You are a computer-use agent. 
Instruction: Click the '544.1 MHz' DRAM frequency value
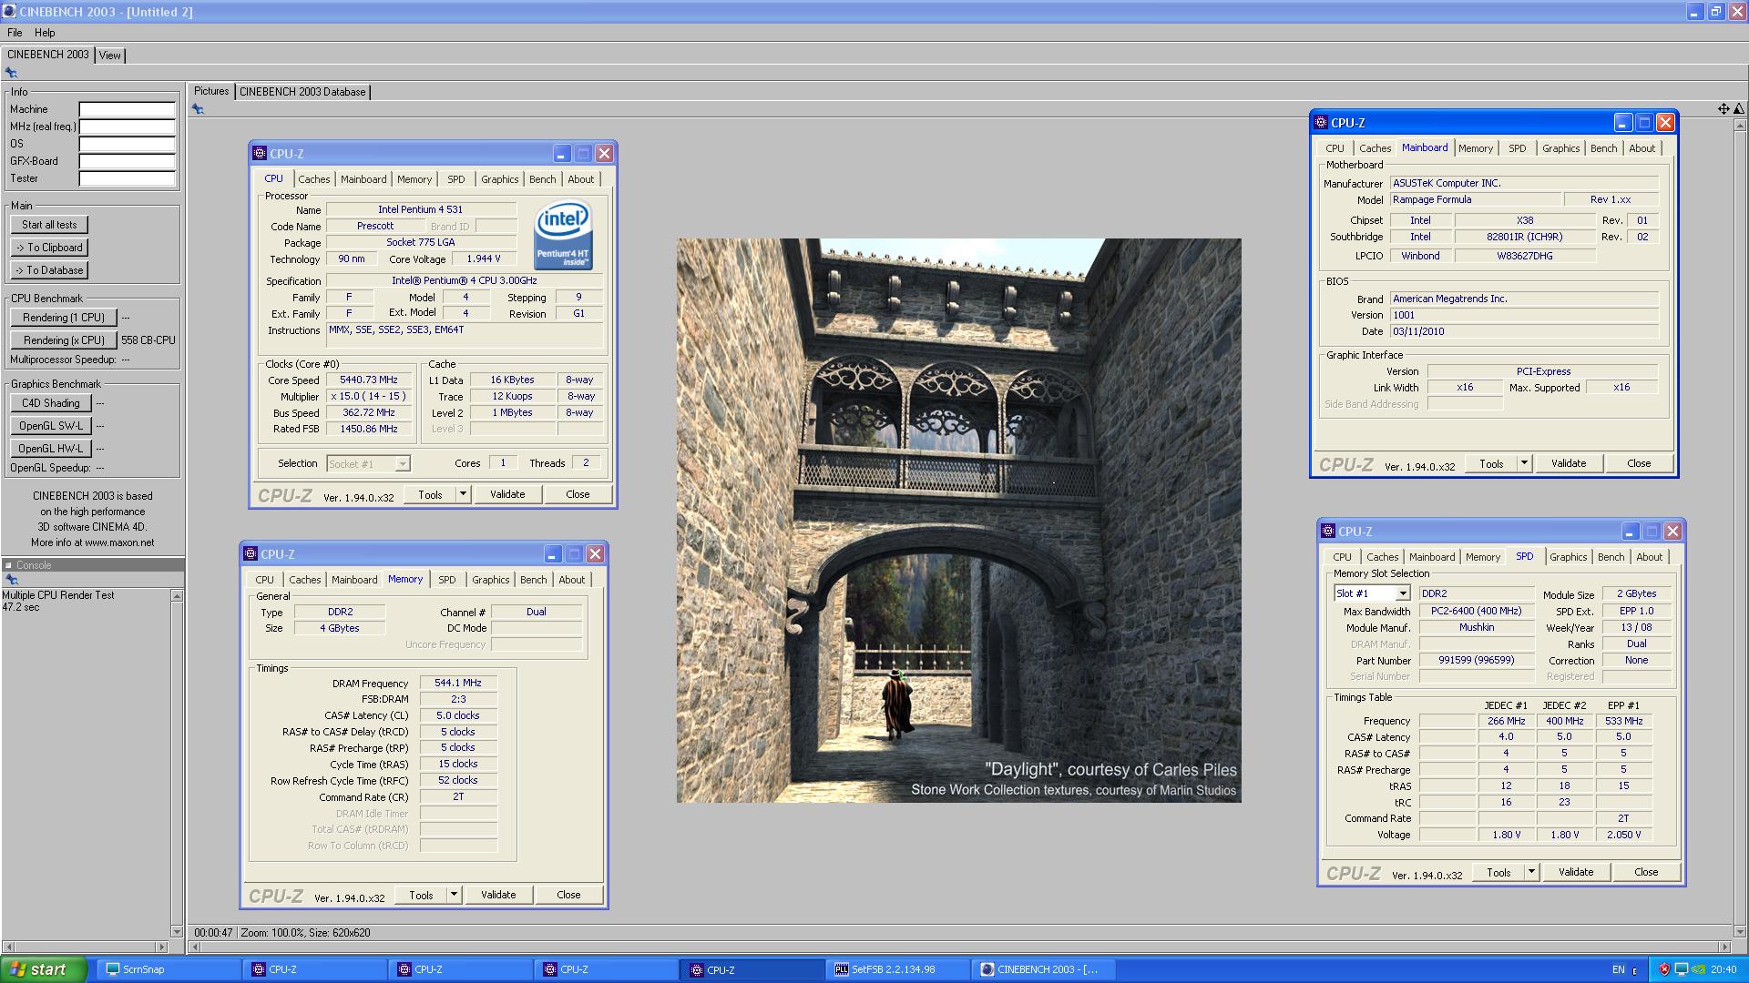point(458,683)
